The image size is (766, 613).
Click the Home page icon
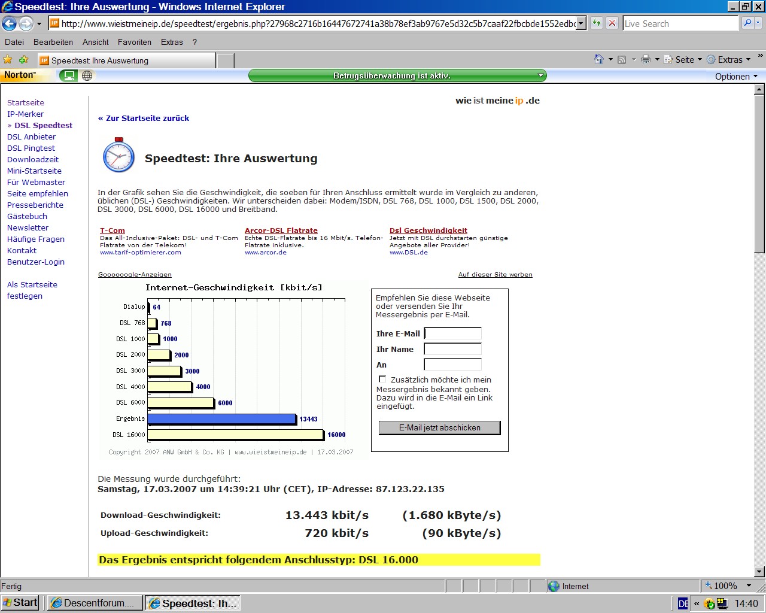click(x=598, y=59)
